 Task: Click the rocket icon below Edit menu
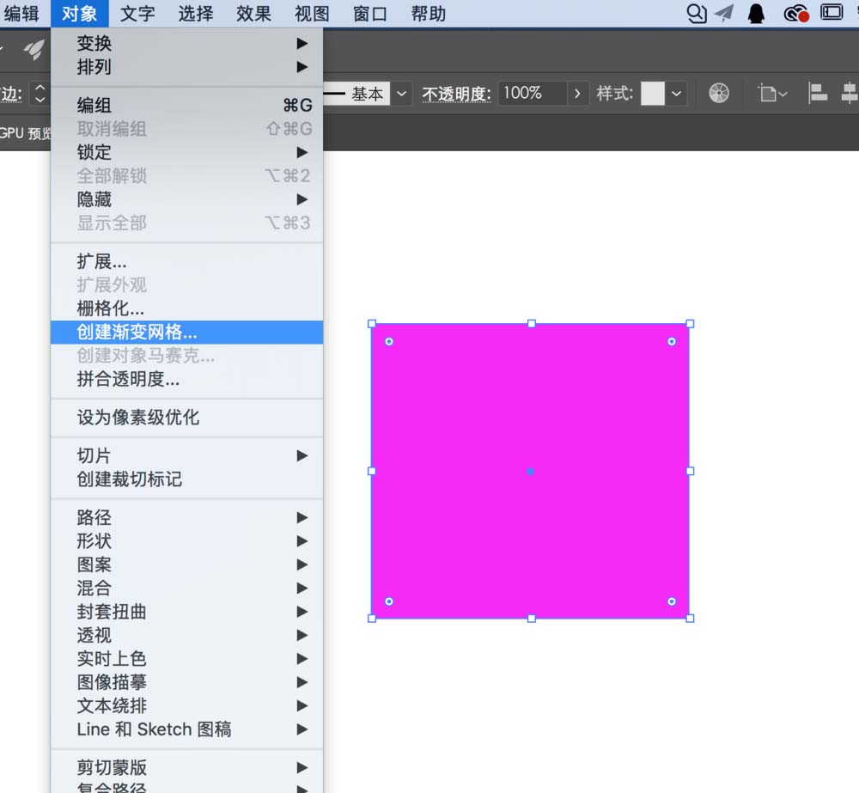(31, 52)
